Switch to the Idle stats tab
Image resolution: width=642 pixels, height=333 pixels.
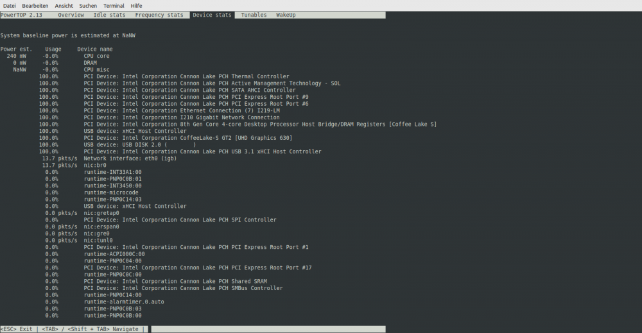109,15
